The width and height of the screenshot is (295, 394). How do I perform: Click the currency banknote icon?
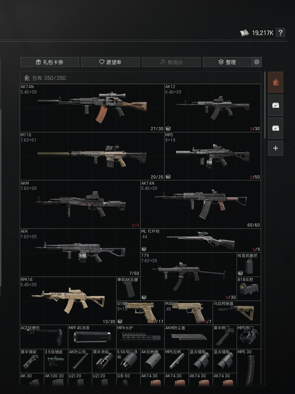coord(244,33)
